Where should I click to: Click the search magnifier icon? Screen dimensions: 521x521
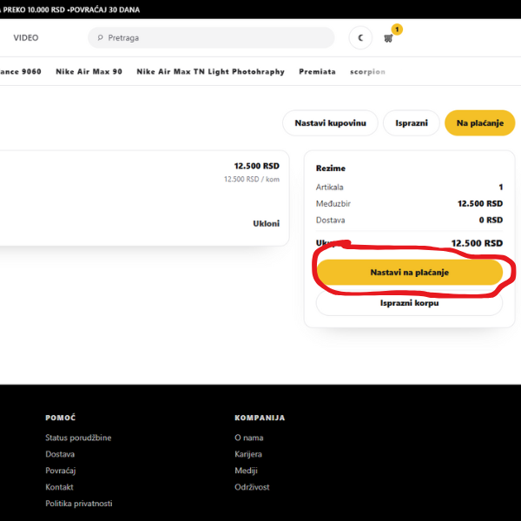(100, 38)
